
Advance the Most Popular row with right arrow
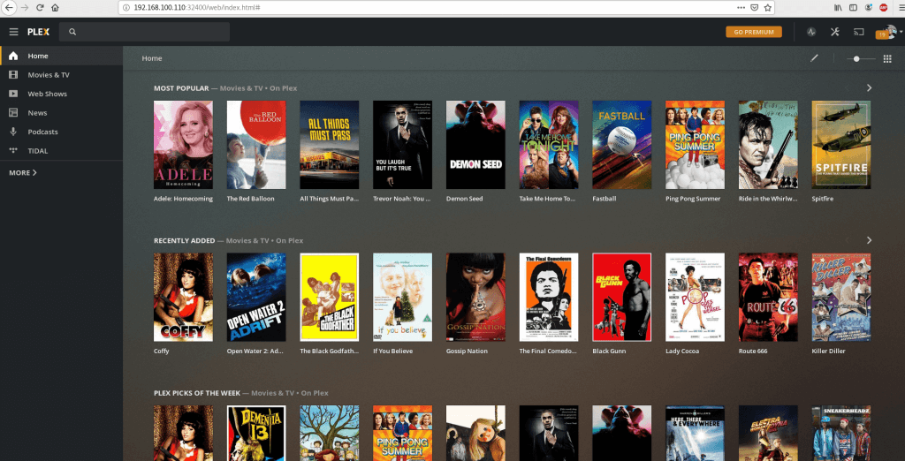(x=870, y=87)
